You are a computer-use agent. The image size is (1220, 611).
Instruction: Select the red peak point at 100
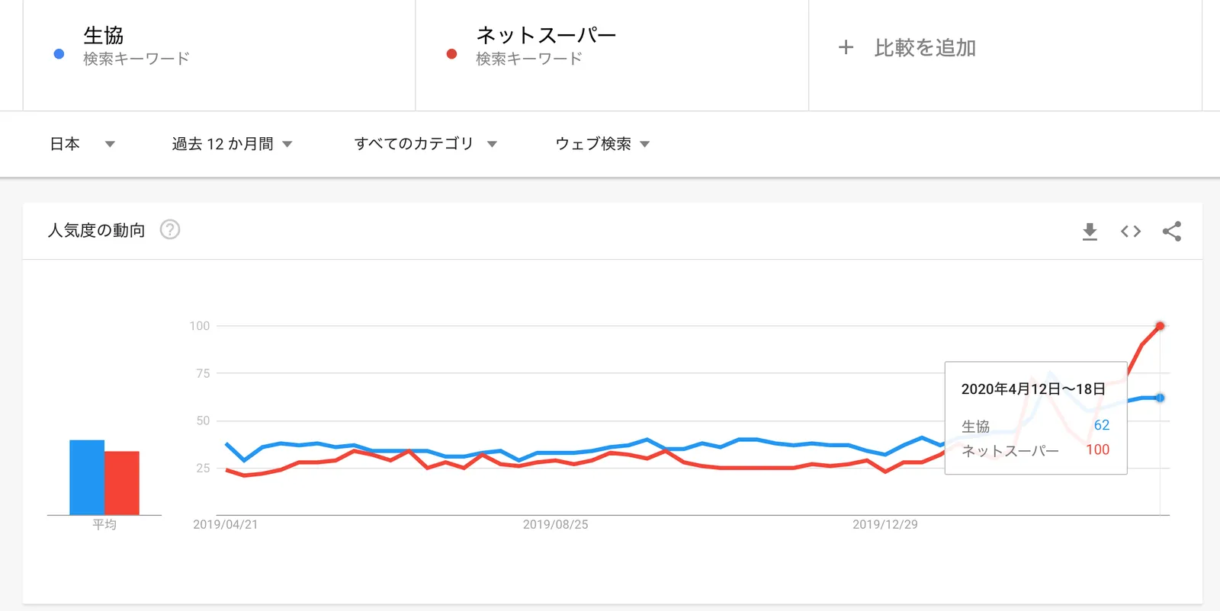tap(1160, 326)
